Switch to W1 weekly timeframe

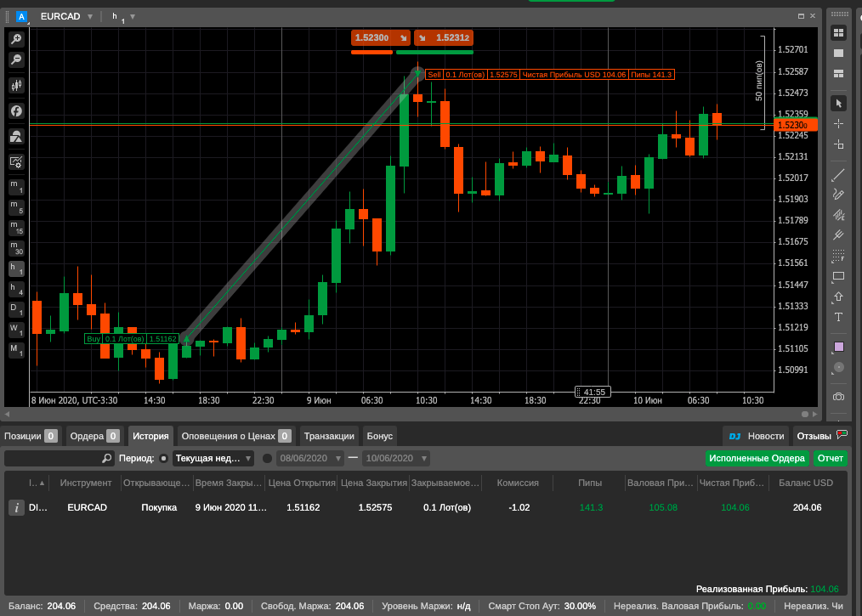coord(16,330)
